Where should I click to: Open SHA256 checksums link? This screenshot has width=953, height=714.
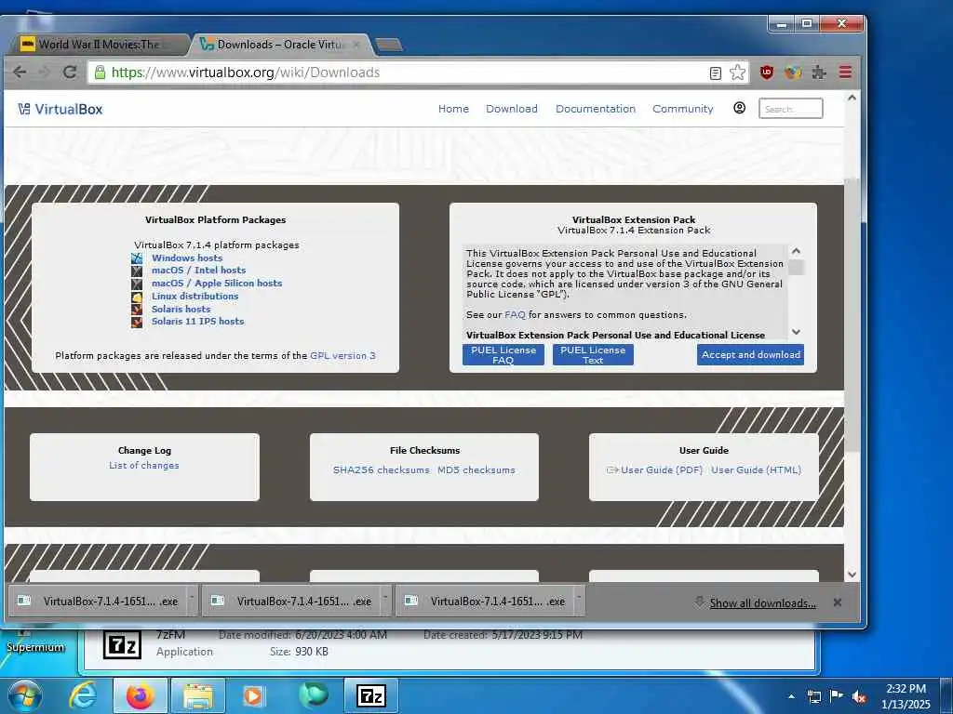[x=381, y=469]
